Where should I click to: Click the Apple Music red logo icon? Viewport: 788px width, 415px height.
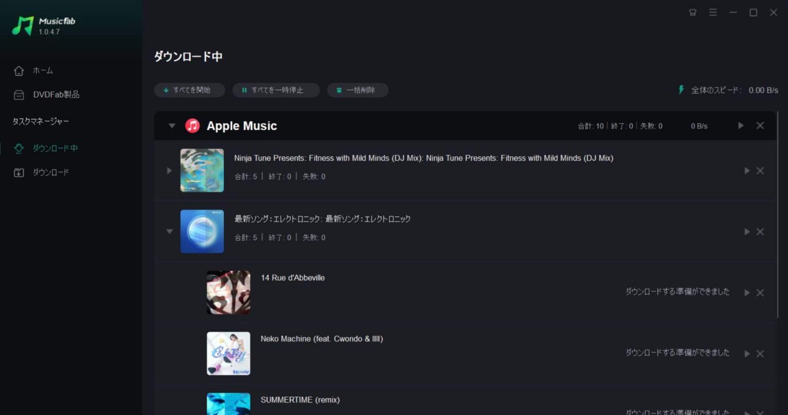point(193,126)
